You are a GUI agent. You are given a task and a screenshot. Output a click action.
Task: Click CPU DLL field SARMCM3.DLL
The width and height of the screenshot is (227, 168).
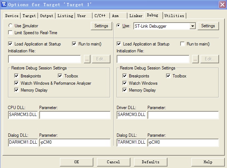coord(23,115)
